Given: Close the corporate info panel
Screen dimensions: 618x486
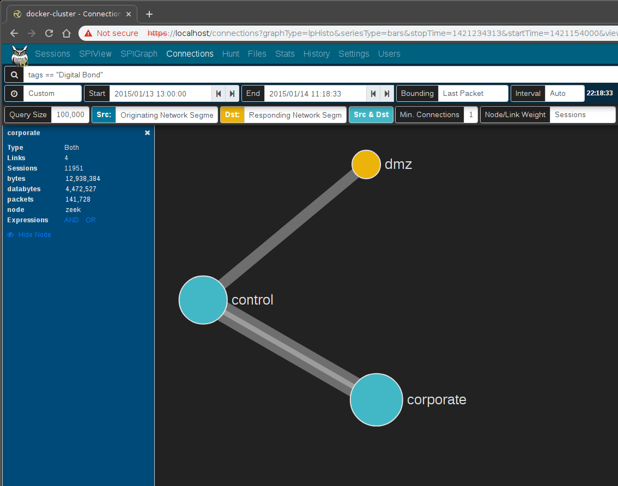Looking at the screenshot, I should pyautogui.click(x=147, y=132).
